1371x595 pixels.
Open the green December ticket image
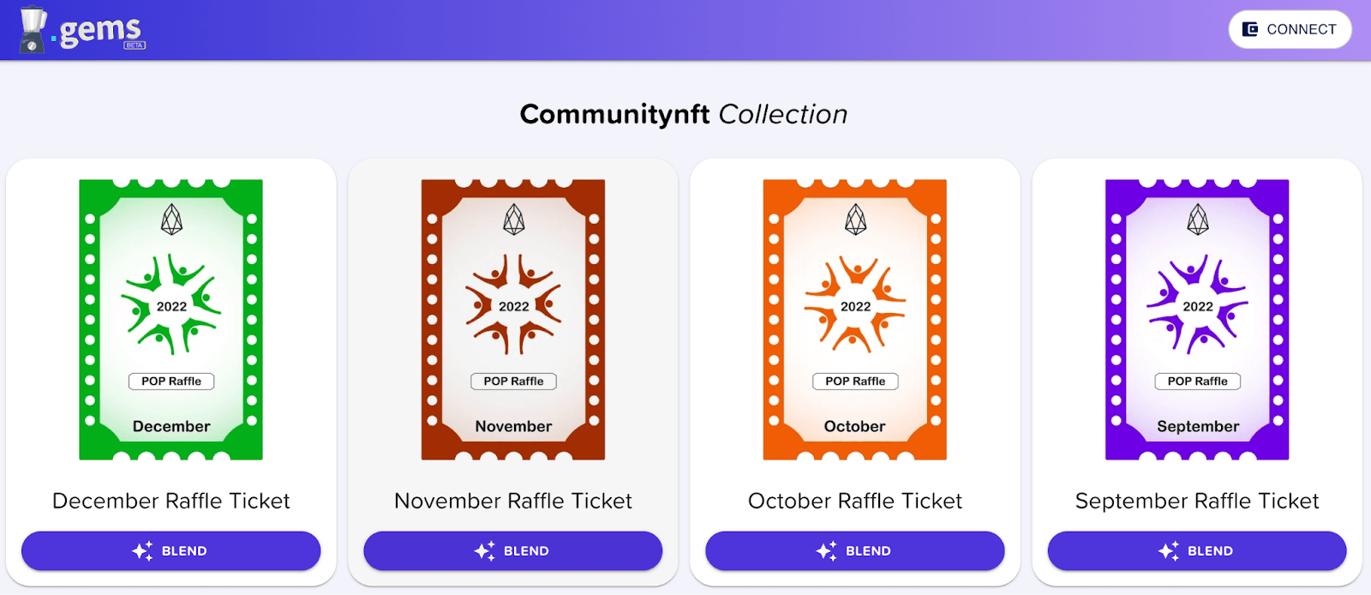171,319
